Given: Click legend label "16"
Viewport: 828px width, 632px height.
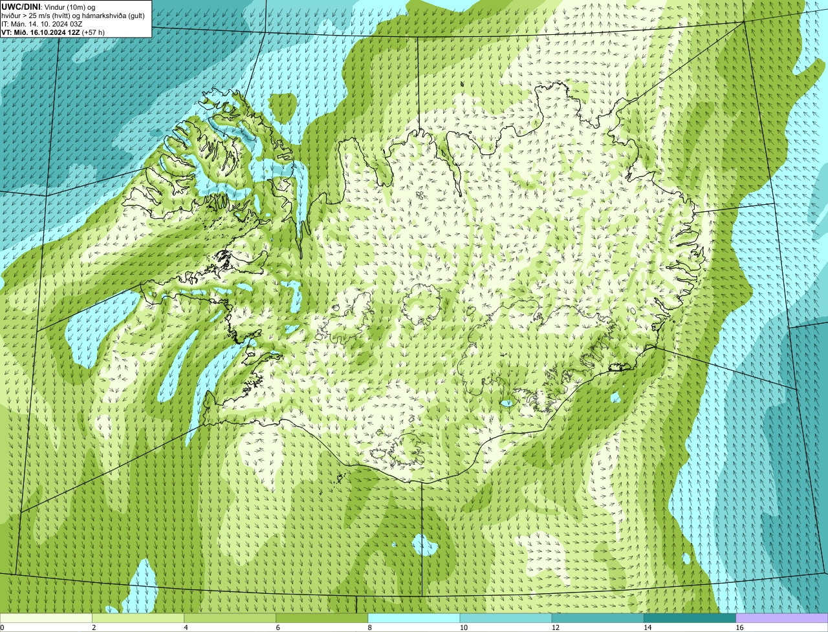Looking at the screenshot, I should point(740,627).
